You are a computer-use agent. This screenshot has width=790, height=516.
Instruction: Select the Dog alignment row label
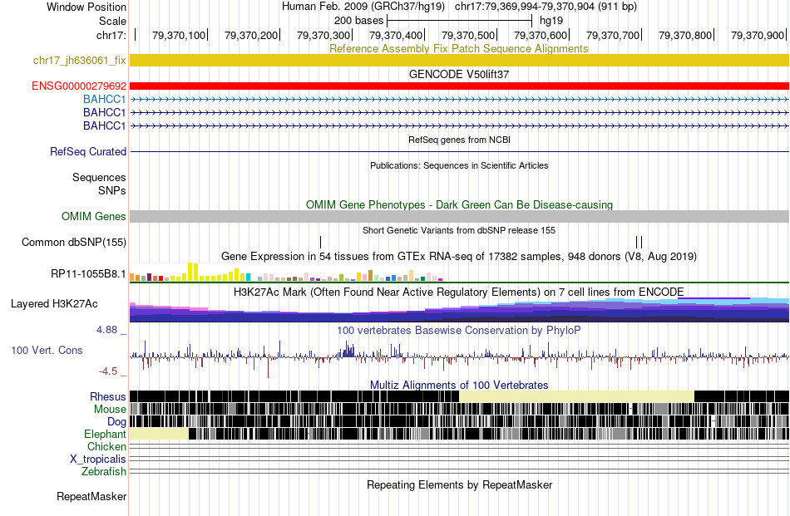116,422
